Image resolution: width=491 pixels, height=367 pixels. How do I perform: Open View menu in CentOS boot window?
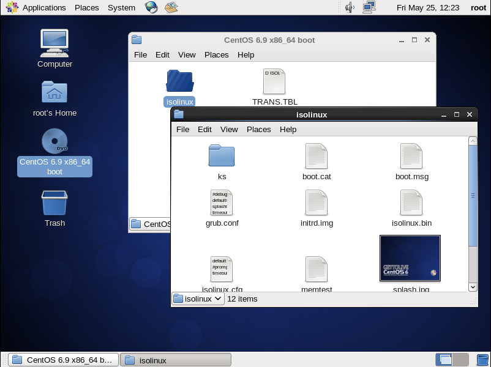(x=187, y=55)
